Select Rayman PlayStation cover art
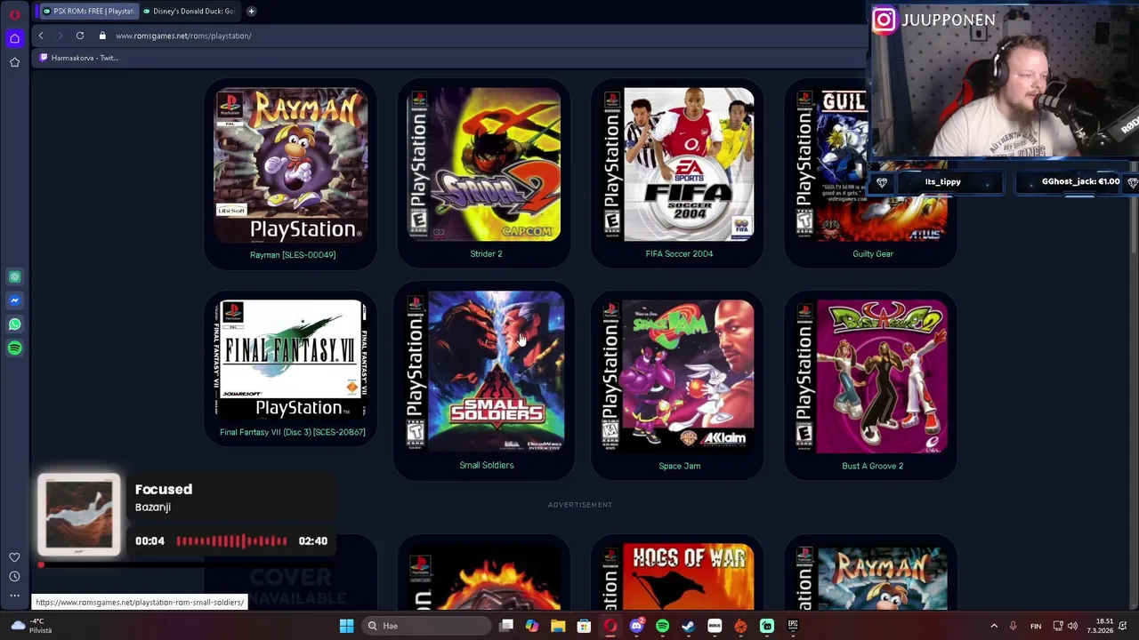The image size is (1139, 640). (291, 164)
